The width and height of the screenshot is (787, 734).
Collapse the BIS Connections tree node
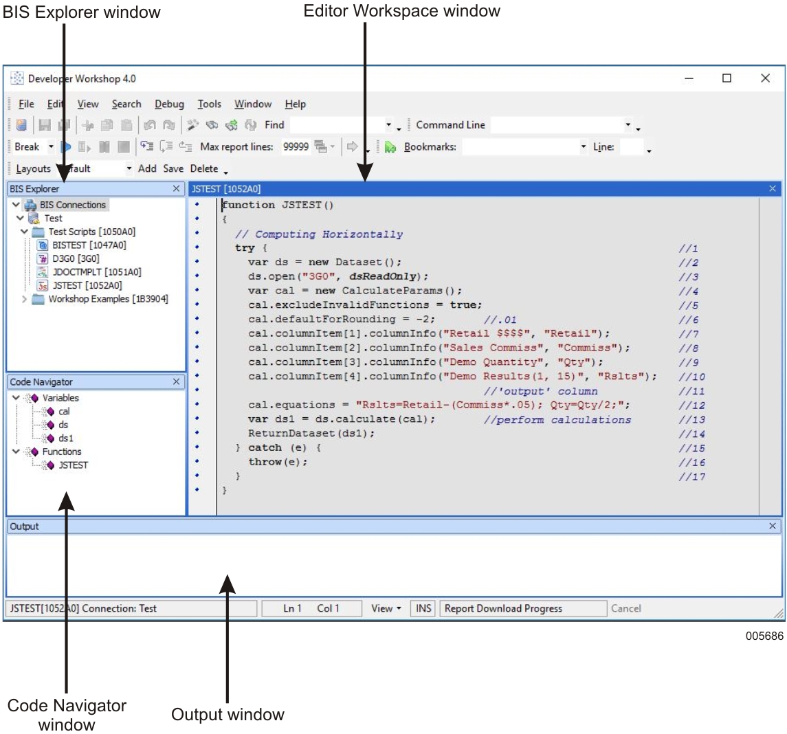coord(16,205)
